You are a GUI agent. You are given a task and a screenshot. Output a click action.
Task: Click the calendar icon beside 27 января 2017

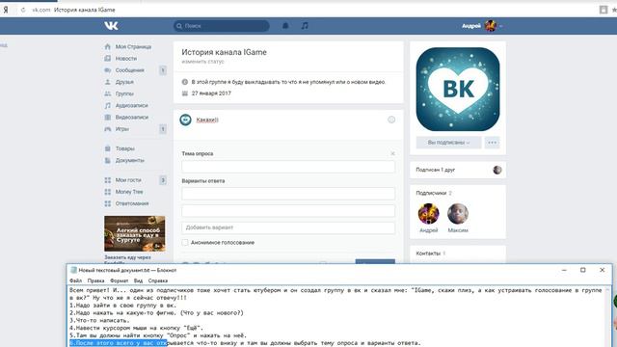185,93
